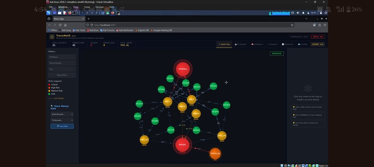Switch to the ML Analysis tab
Image resolution: width=374 pixels, height=167 pixels.
(240, 44)
